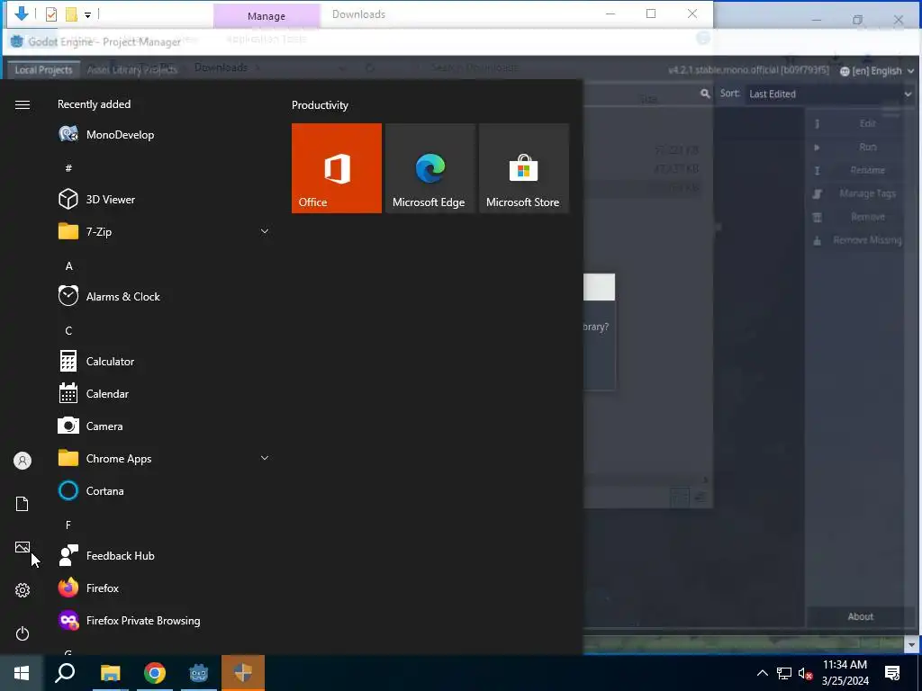Click the Recently added heading
The image size is (922, 691).
tap(94, 104)
